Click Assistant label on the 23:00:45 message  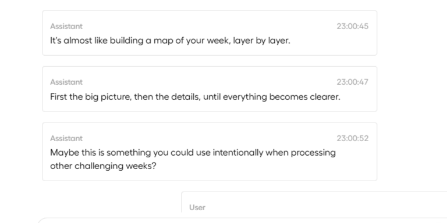pyautogui.click(x=66, y=26)
